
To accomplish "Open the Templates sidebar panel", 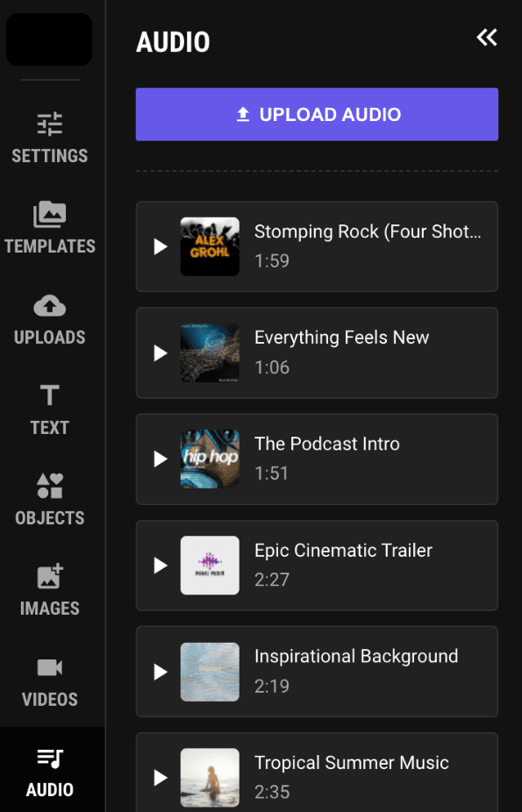I will pyautogui.click(x=50, y=228).
